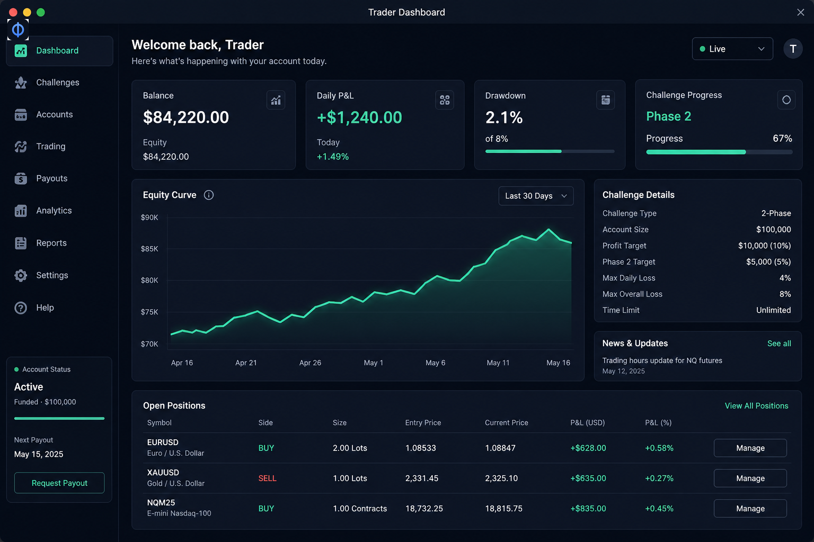This screenshot has width=814, height=542.
Task: Click the Account Status progress bar
Action: 59,418
